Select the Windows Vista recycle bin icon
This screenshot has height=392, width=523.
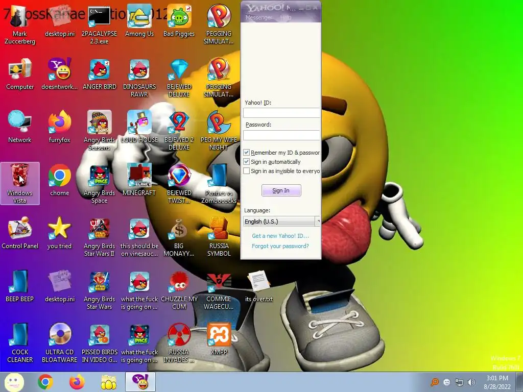pos(20,183)
